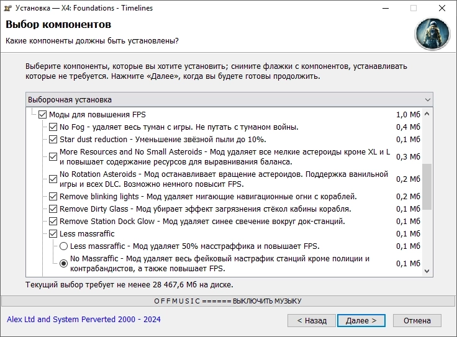Click the '0,4 Мб' size value

point(408,127)
